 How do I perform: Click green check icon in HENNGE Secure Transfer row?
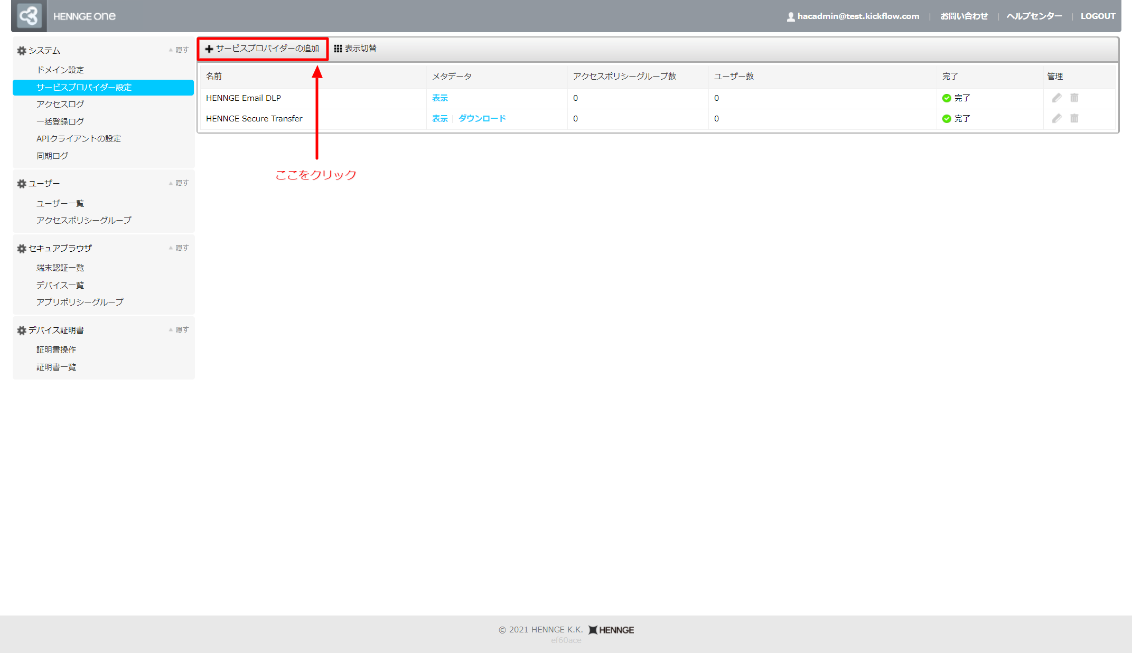coord(947,119)
